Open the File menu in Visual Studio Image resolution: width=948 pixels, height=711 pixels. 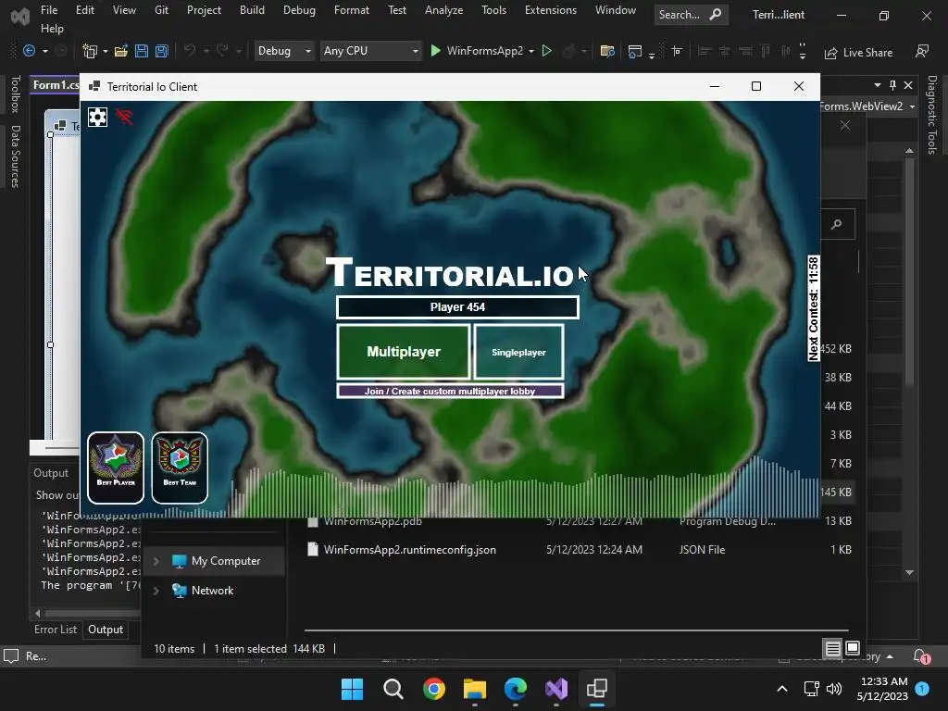pyautogui.click(x=49, y=10)
